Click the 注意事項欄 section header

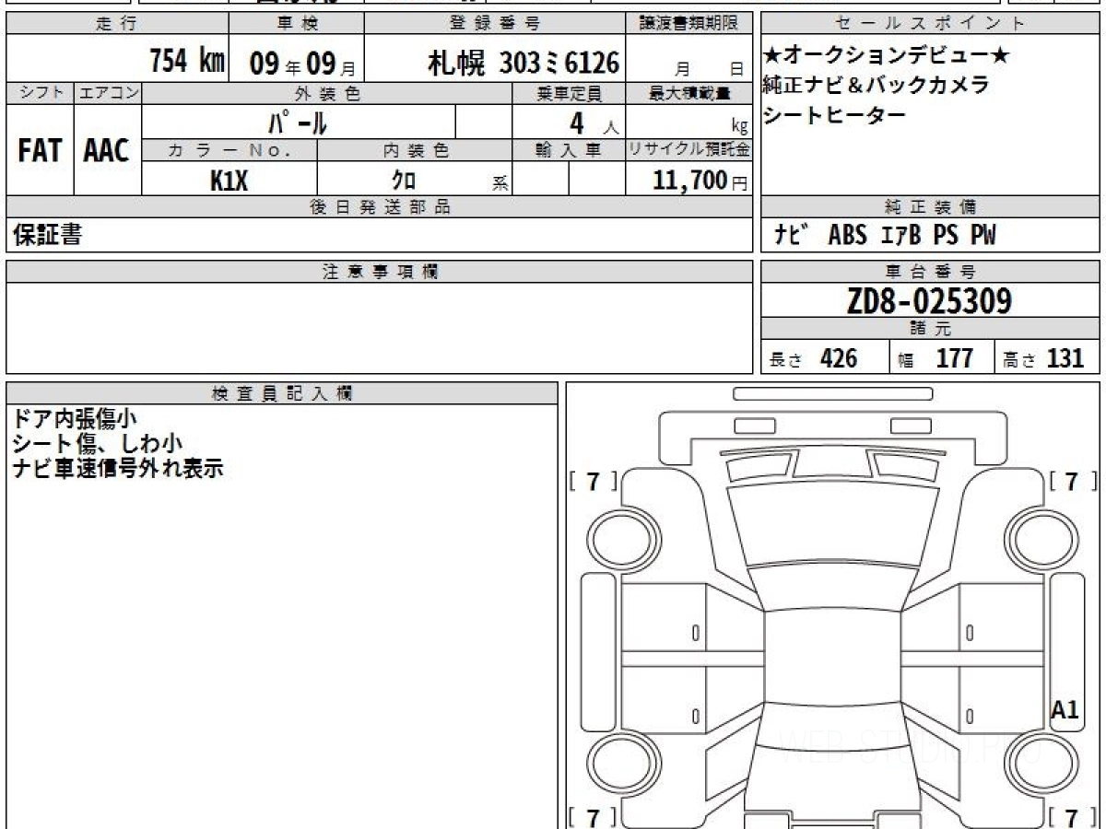(x=380, y=272)
